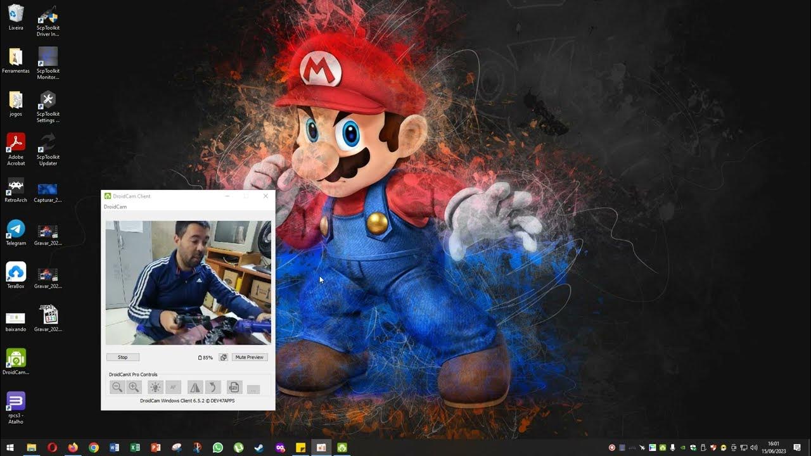Select the DroidCam desktop shortcut
811x456 pixels.
click(16, 362)
